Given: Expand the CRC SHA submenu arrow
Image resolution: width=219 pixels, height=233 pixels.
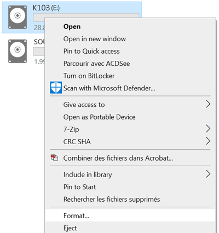Looking at the screenshot, I should coord(208,141).
